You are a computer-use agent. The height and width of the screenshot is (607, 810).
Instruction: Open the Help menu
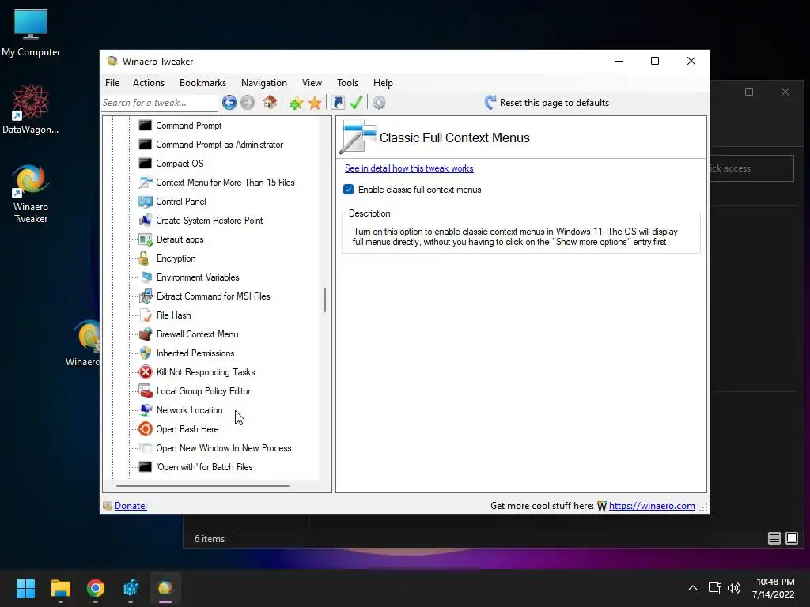383,82
